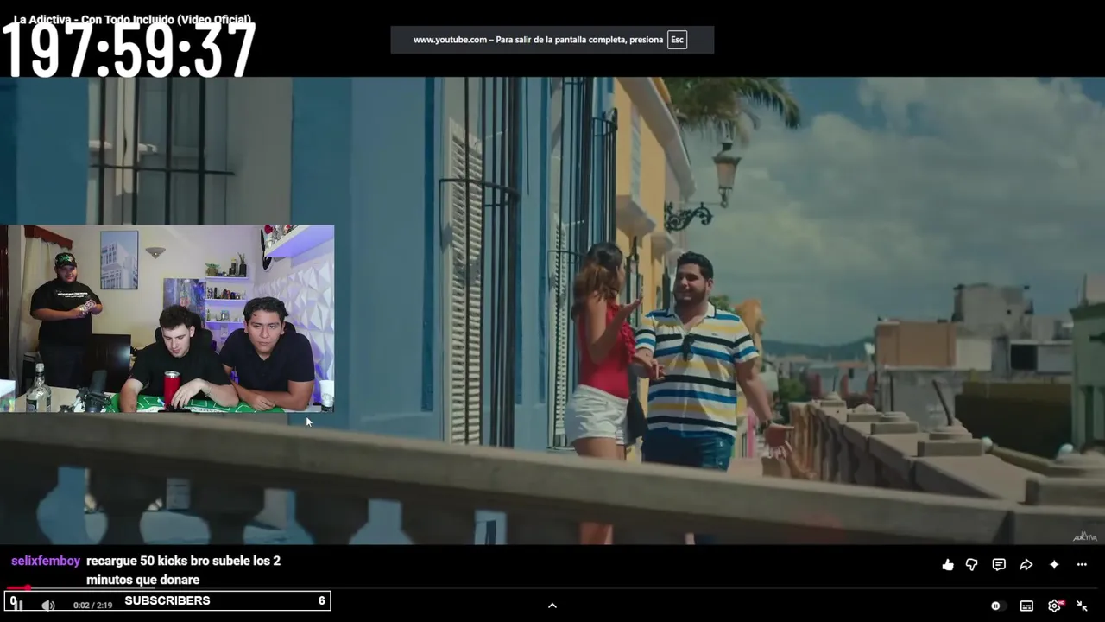Screen dimensions: 1105x622
Task: Exit full screen with collapse-arrows icon
Action: [x=1082, y=606]
